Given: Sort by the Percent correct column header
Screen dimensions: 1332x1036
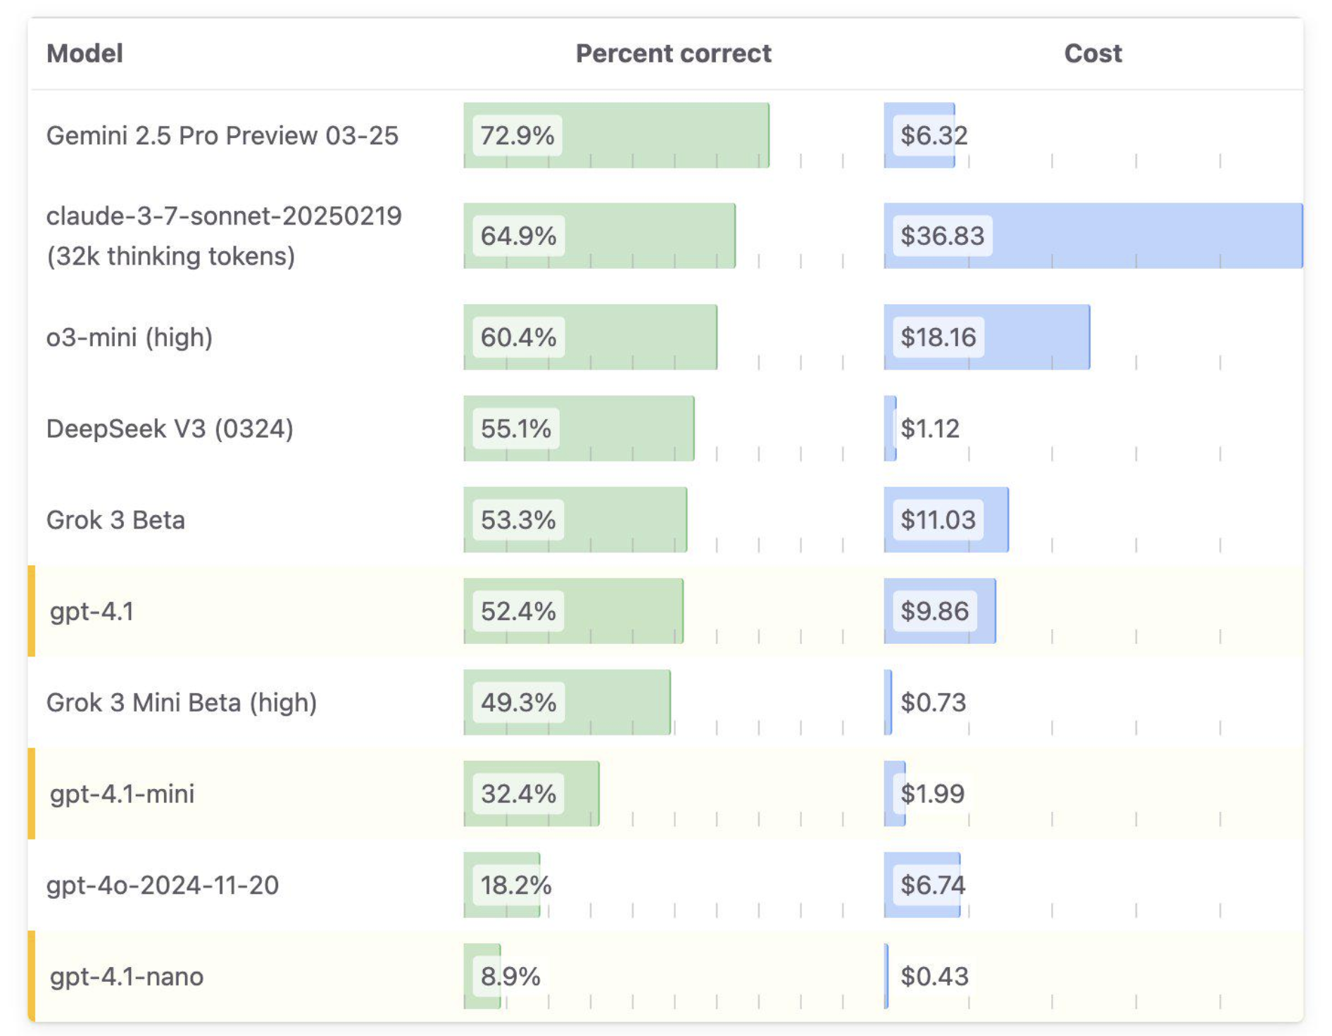Looking at the screenshot, I should pyautogui.click(x=673, y=53).
